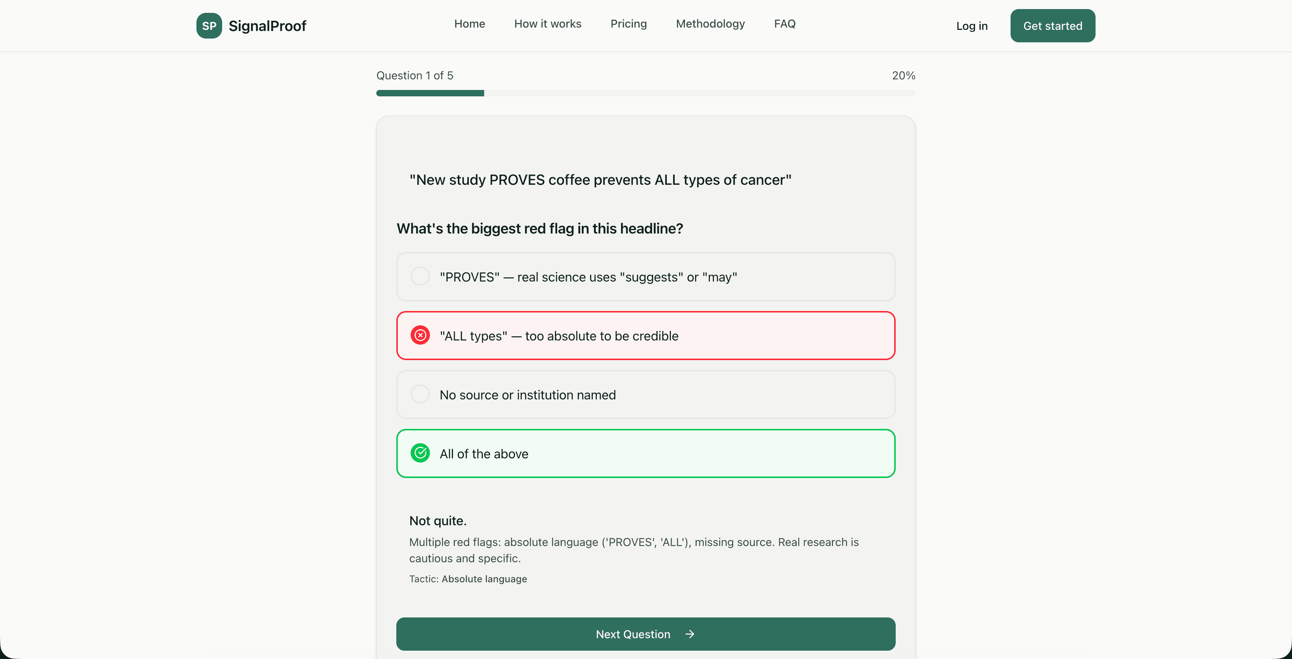The width and height of the screenshot is (1292, 659).
Task: Select the 'No source or institution named' radio button
Action: coord(420,394)
